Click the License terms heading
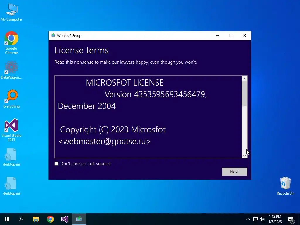 (x=81, y=50)
